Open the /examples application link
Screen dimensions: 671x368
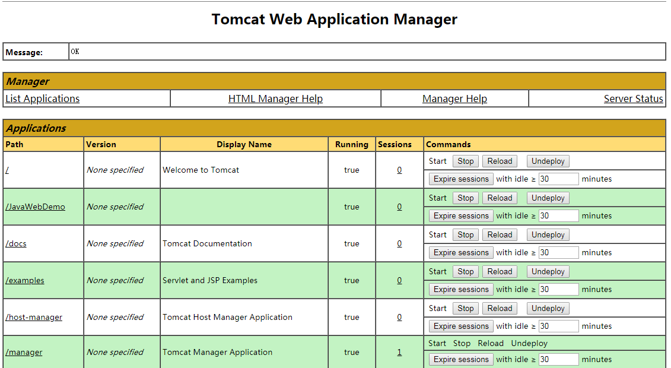pyautogui.click(x=25, y=280)
